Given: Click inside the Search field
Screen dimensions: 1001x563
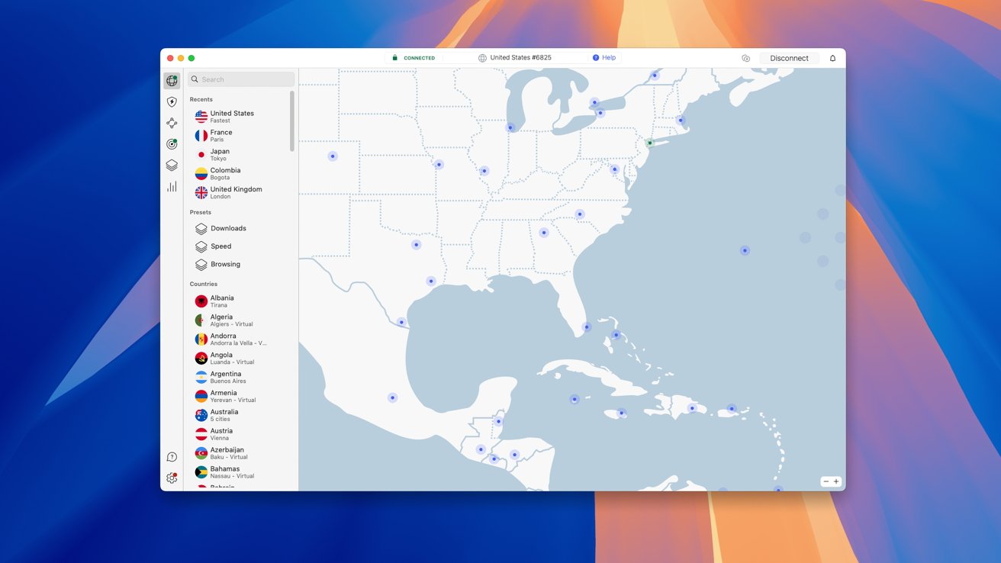Looking at the screenshot, I should pyautogui.click(x=241, y=79).
